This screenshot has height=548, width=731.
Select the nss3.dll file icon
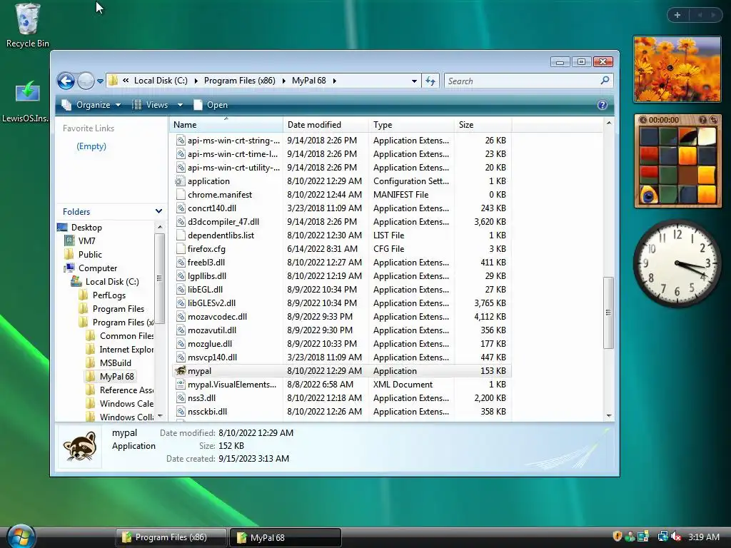point(181,398)
